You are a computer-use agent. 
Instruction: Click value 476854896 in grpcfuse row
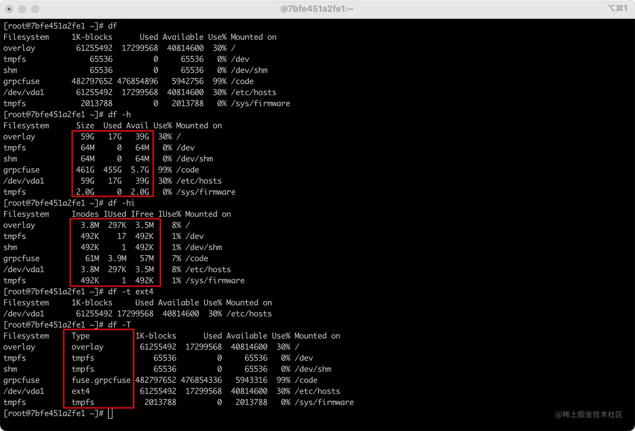pos(138,81)
